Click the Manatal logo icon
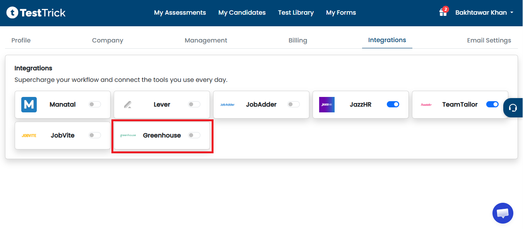Image resolution: width=523 pixels, height=229 pixels. 29,105
